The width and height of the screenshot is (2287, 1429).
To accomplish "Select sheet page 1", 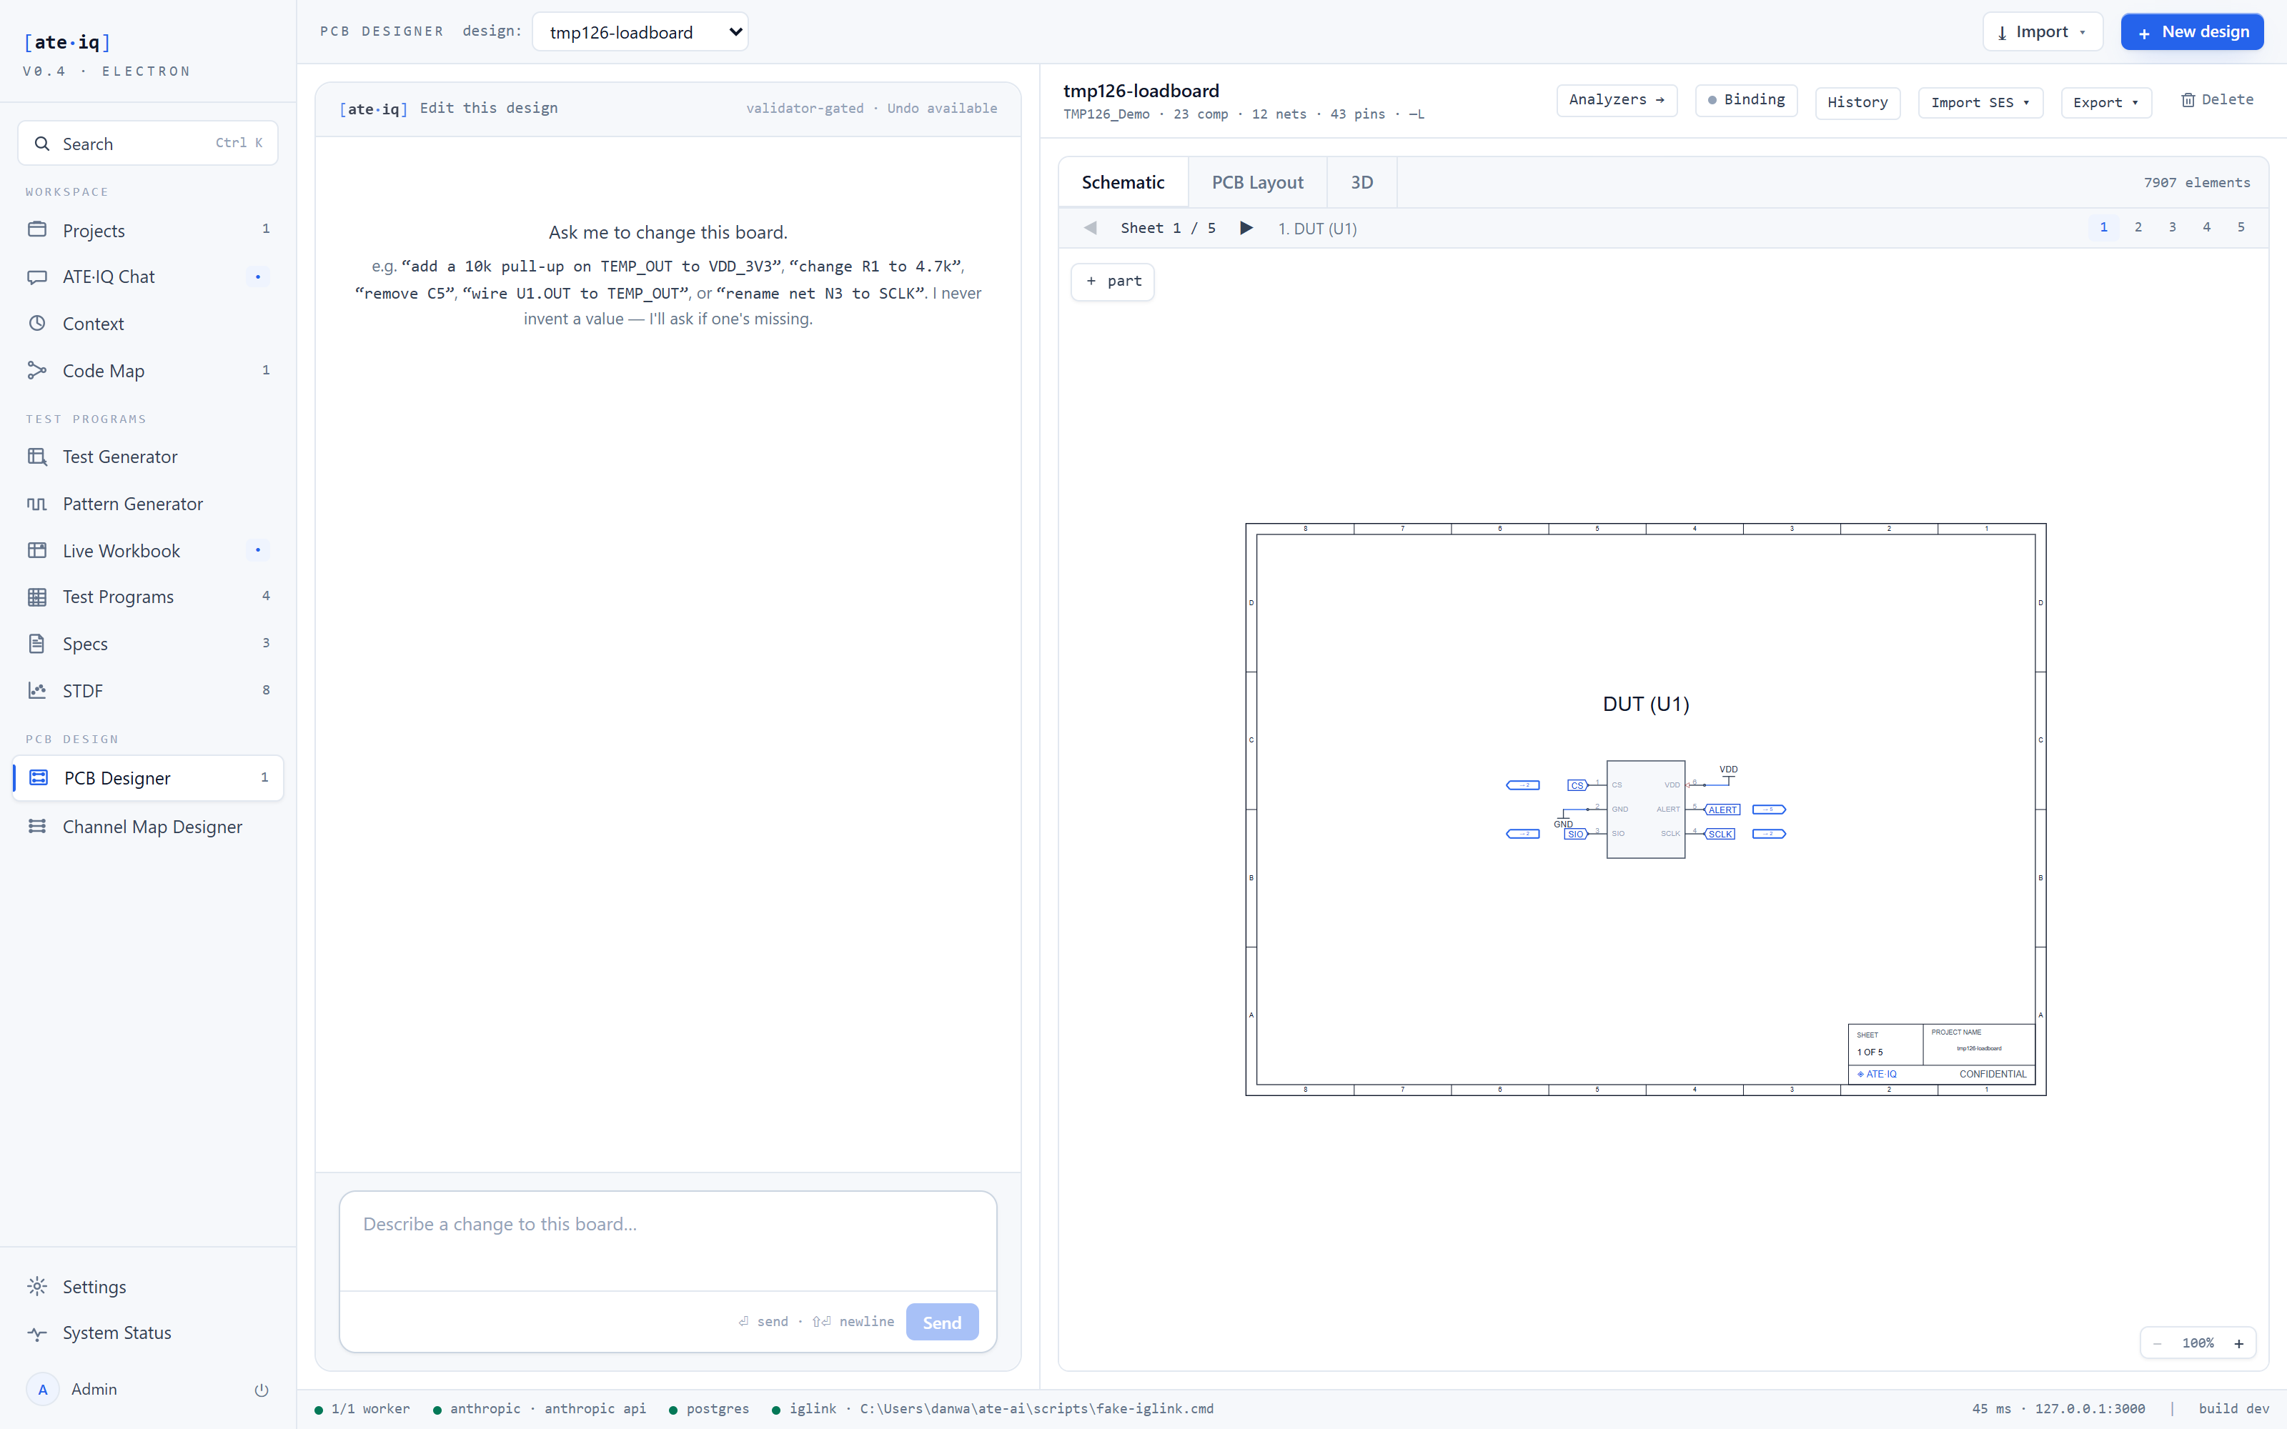I will coord(2103,226).
